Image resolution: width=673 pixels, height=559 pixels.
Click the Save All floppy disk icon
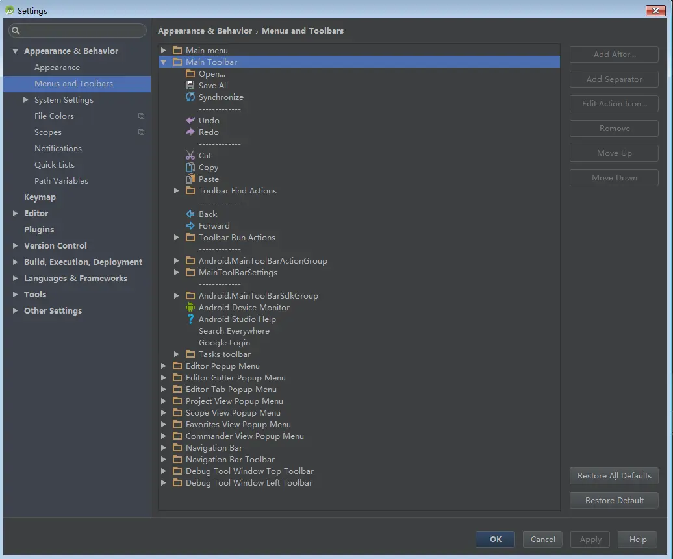point(190,85)
